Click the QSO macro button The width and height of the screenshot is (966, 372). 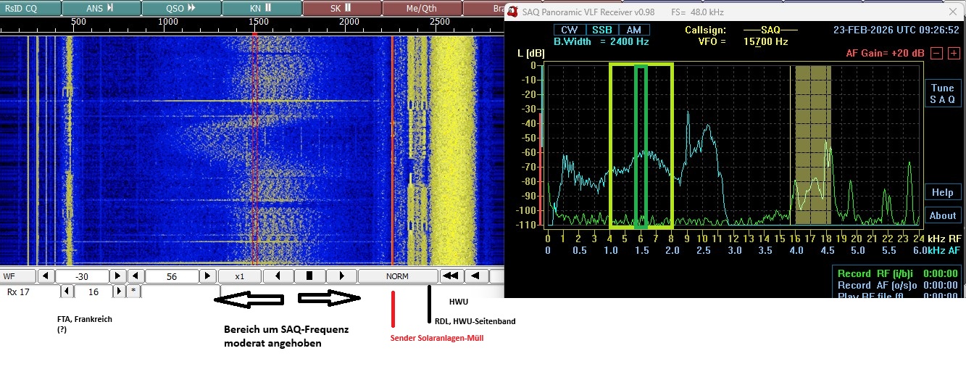point(180,7)
